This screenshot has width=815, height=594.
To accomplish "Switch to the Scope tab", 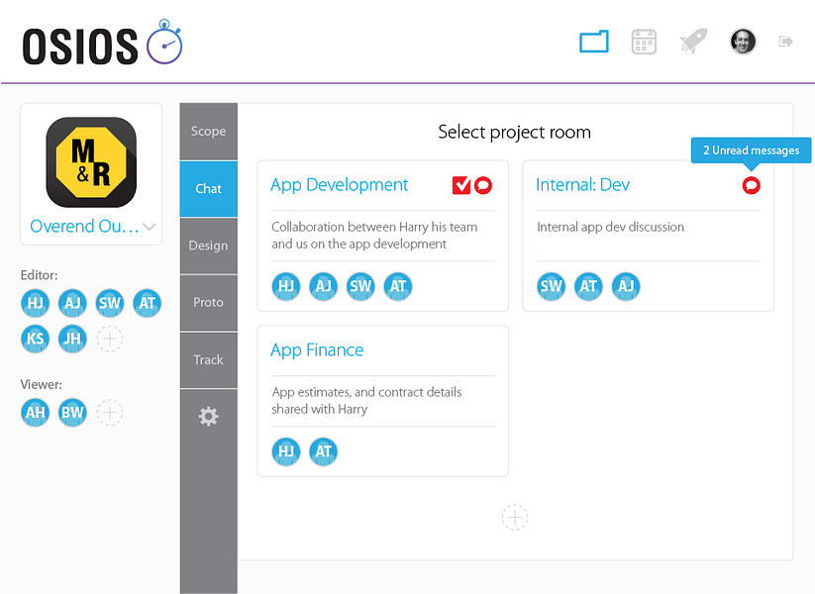I will [208, 132].
